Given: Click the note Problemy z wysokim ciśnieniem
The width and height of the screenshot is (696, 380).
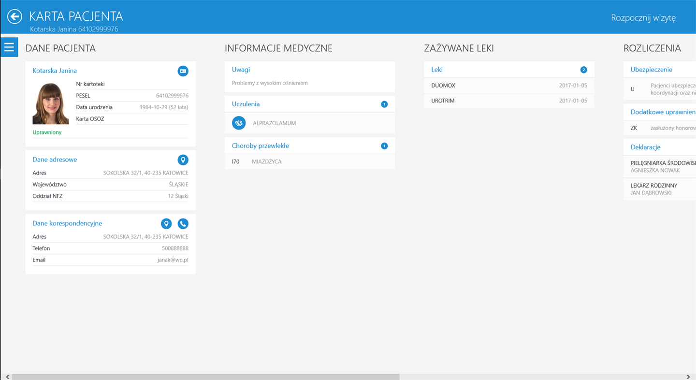Looking at the screenshot, I should (x=270, y=83).
